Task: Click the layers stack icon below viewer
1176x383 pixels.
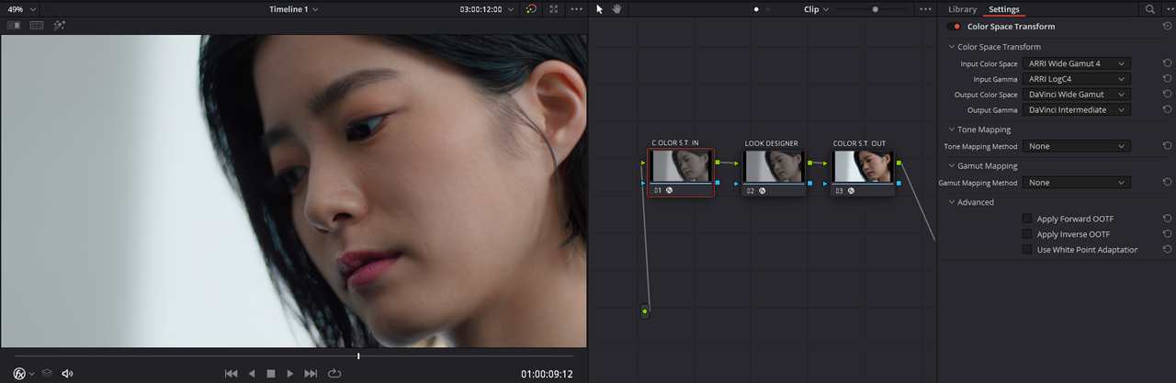Action: tap(47, 374)
